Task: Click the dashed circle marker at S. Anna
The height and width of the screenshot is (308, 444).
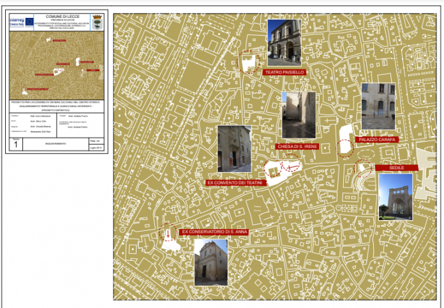Action: pyautogui.click(x=168, y=232)
